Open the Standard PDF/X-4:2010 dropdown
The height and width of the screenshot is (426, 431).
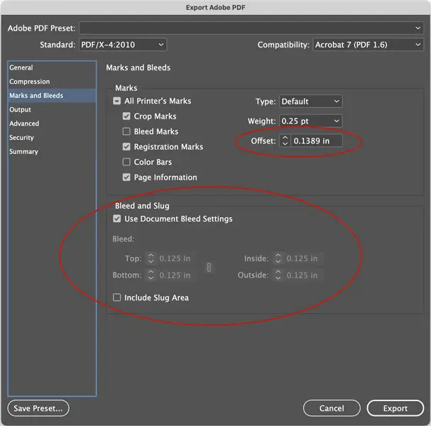tap(122, 45)
